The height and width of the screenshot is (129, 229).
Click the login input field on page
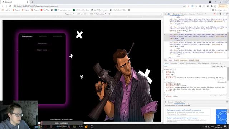[x=42, y=43]
